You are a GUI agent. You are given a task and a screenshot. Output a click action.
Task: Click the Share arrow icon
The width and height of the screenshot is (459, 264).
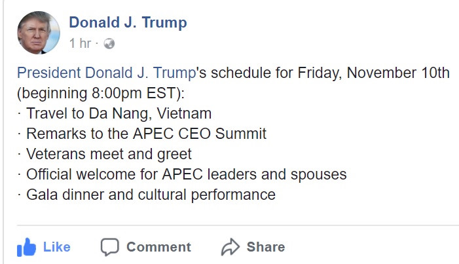coord(230,247)
